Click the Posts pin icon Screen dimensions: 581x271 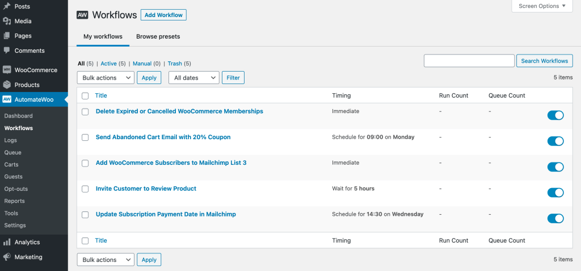[7, 6]
